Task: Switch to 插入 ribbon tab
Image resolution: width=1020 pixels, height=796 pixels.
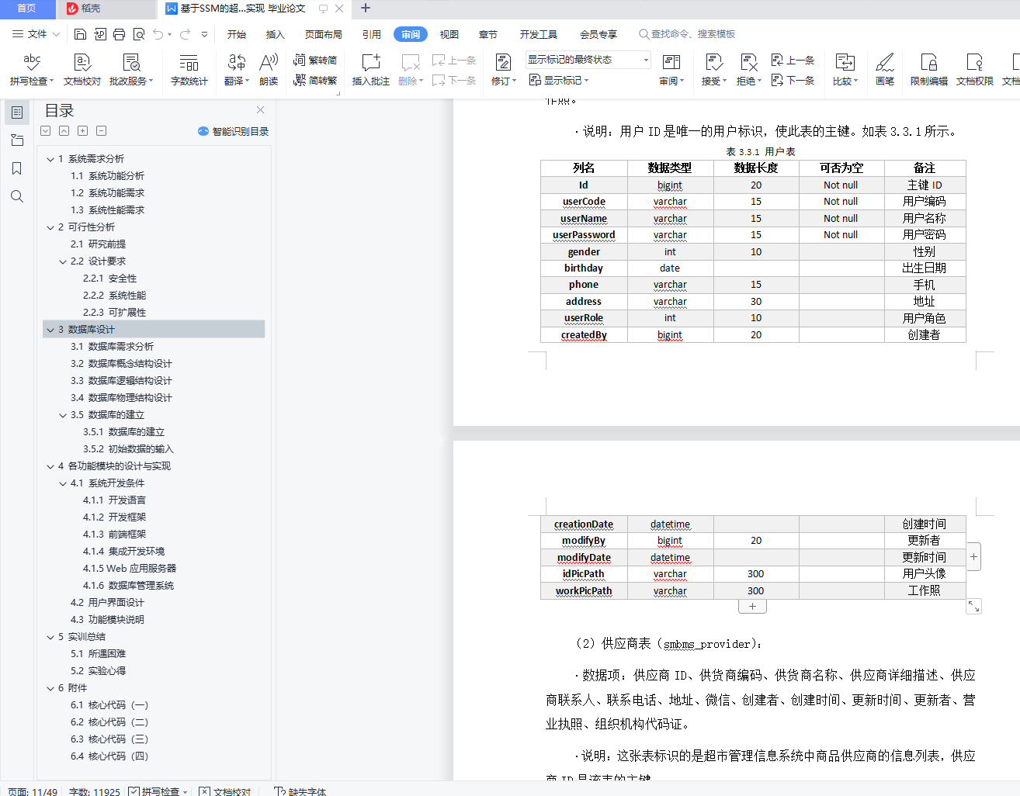Action: (276, 34)
